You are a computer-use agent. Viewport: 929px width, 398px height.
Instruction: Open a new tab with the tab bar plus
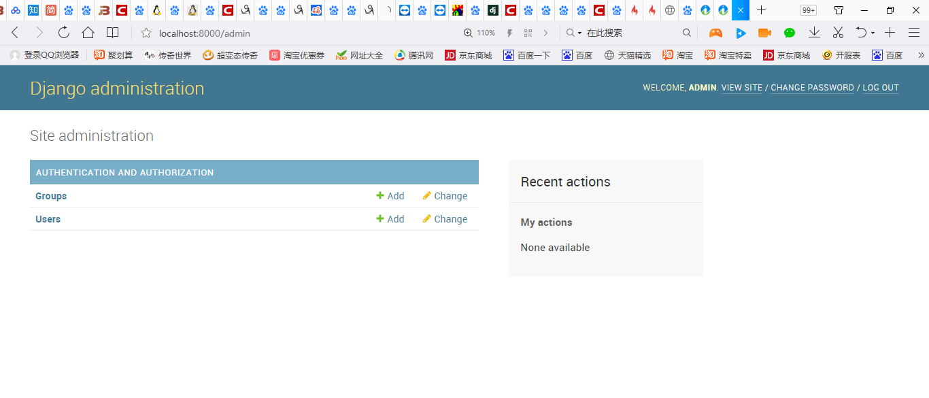point(762,10)
